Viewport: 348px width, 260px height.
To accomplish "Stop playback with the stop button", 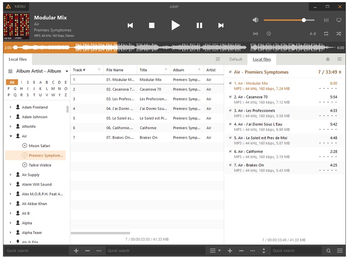I will pos(152,26).
